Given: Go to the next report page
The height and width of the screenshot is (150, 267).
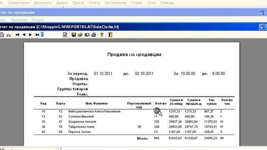Looking at the screenshot, I should tap(30, 35).
